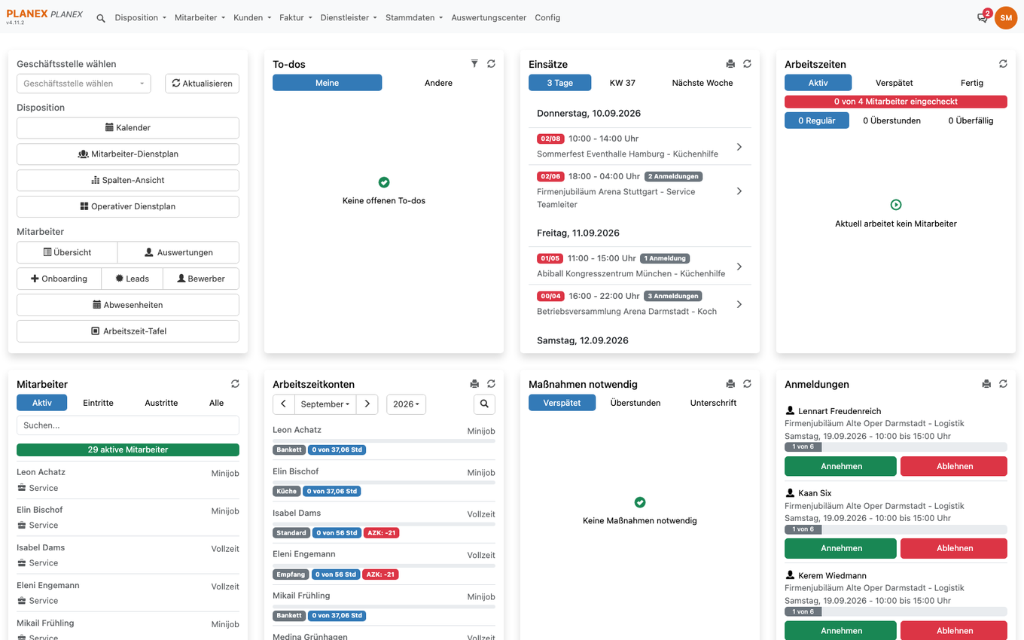Switch Arbeitszeiten to Fertig tab
The height and width of the screenshot is (640, 1024).
(972, 83)
